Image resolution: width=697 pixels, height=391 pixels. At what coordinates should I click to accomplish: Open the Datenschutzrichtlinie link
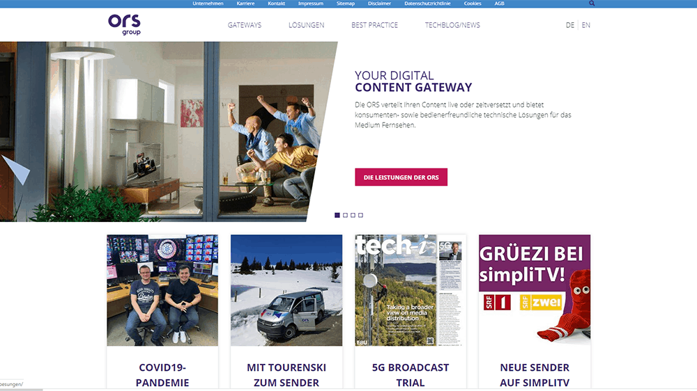pyautogui.click(x=427, y=3)
